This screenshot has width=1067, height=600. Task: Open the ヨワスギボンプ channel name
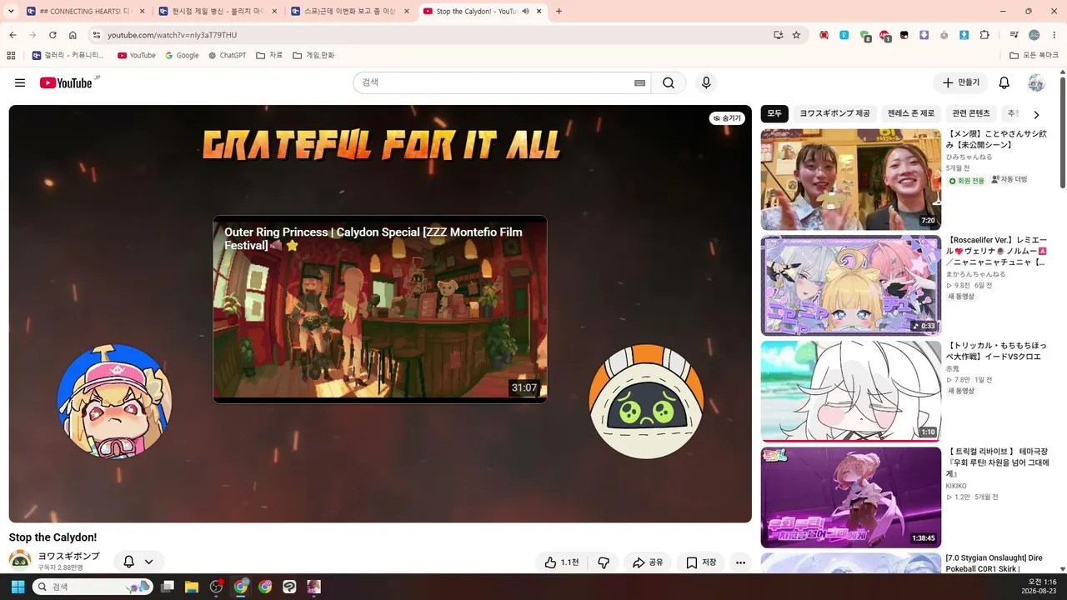[x=68, y=556]
